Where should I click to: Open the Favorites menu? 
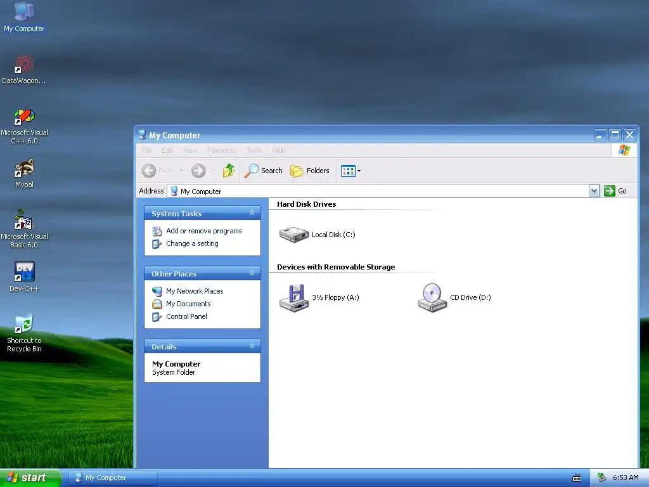[221, 150]
